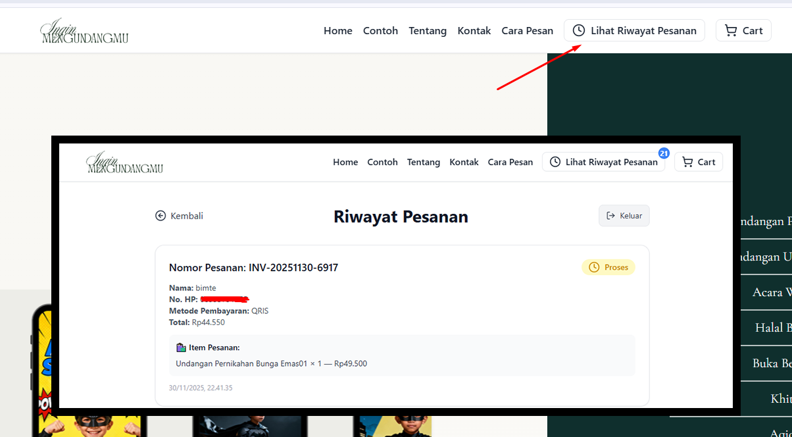Click the cart icon in the embedded screenshot header
The width and height of the screenshot is (792, 437).
pyautogui.click(x=687, y=162)
